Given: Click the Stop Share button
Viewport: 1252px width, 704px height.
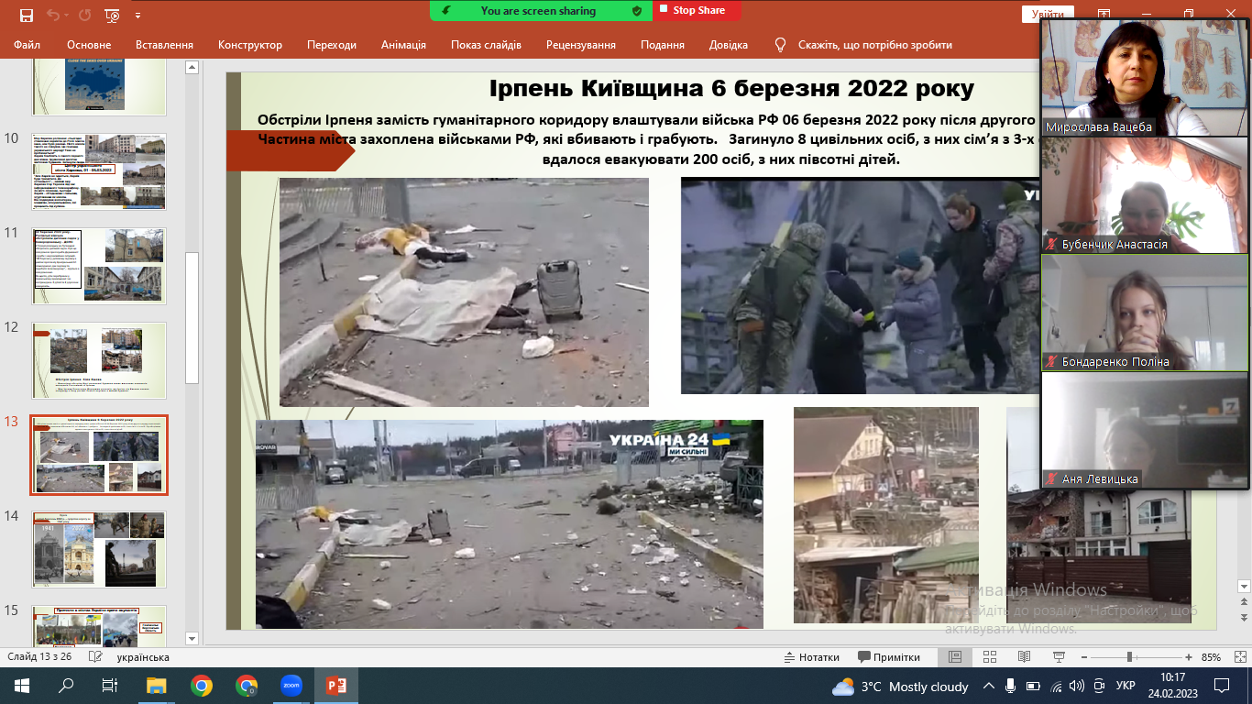Looking at the screenshot, I should (697, 11).
